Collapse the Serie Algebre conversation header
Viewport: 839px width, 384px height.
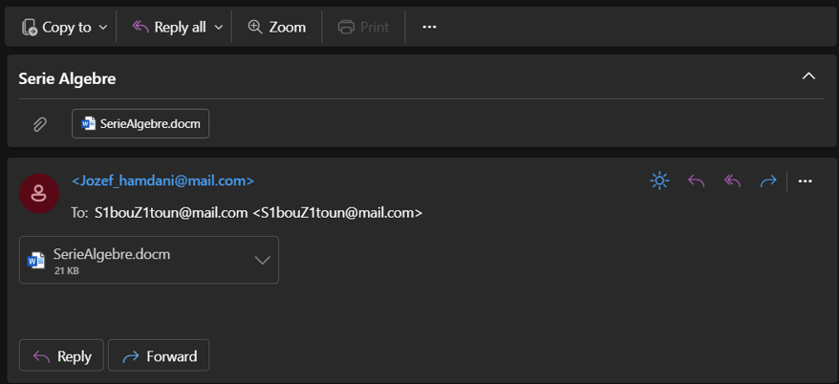click(x=808, y=76)
